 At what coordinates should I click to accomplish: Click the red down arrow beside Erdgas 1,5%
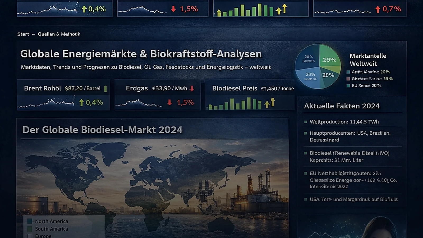pos(170,102)
